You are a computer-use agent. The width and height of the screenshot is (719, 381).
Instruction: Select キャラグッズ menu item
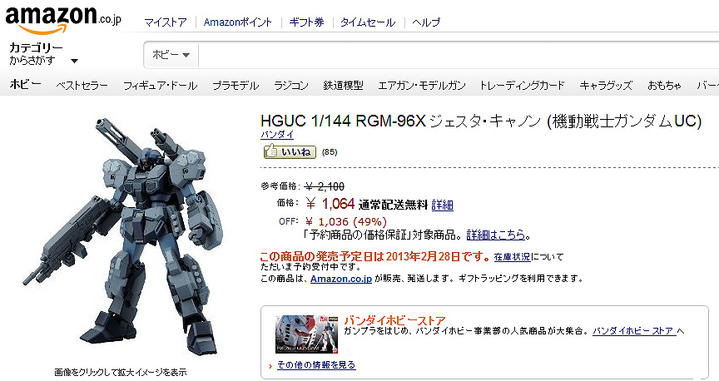(x=606, y=86)
